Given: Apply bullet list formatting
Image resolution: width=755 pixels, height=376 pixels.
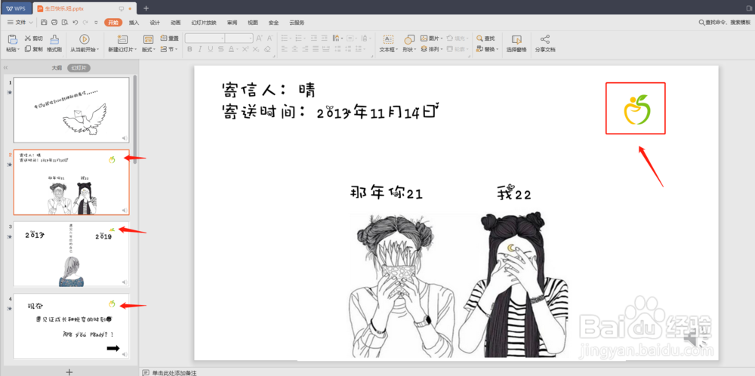Looking at the screenshot, I should point(285,38).
